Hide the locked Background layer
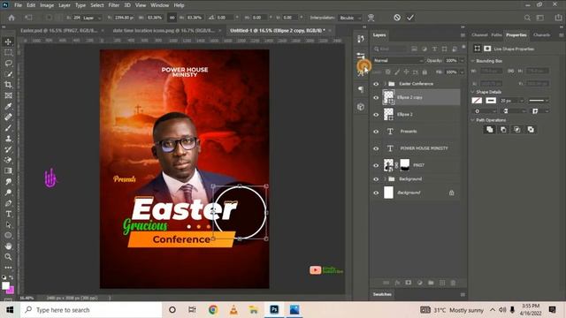The width and height of the screenshot is (566, 318). [x=376, y=193]
